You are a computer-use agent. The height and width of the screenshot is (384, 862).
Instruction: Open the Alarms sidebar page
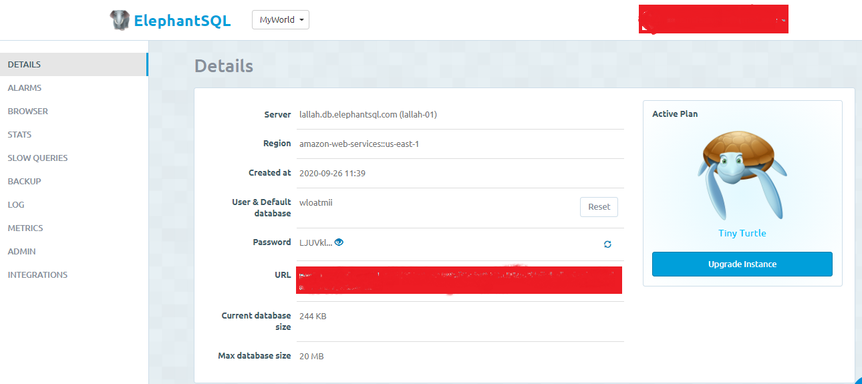click(x=74, y=88)
